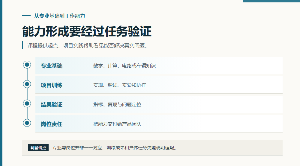Click the main title 能力形成要经过任务验证
The width and height of the screenshot is (300, 166).
click(87, 31)
